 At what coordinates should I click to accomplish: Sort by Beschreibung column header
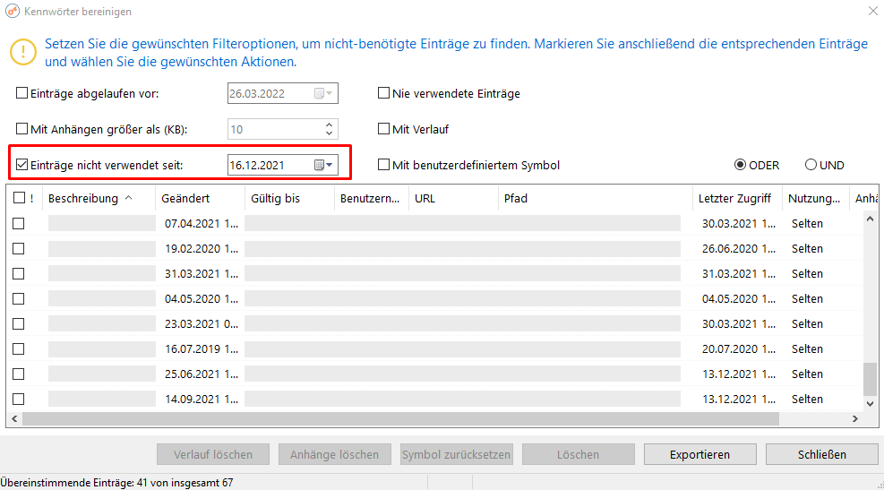[99, 199]
